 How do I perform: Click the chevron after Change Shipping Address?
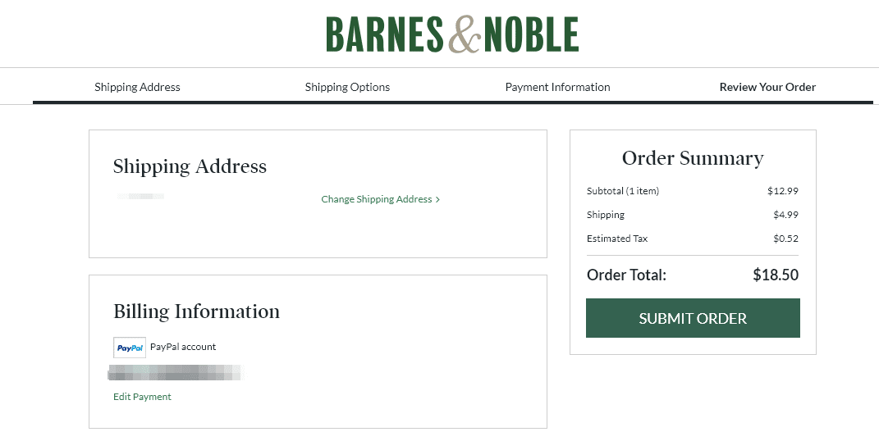[x=438, y=199]
